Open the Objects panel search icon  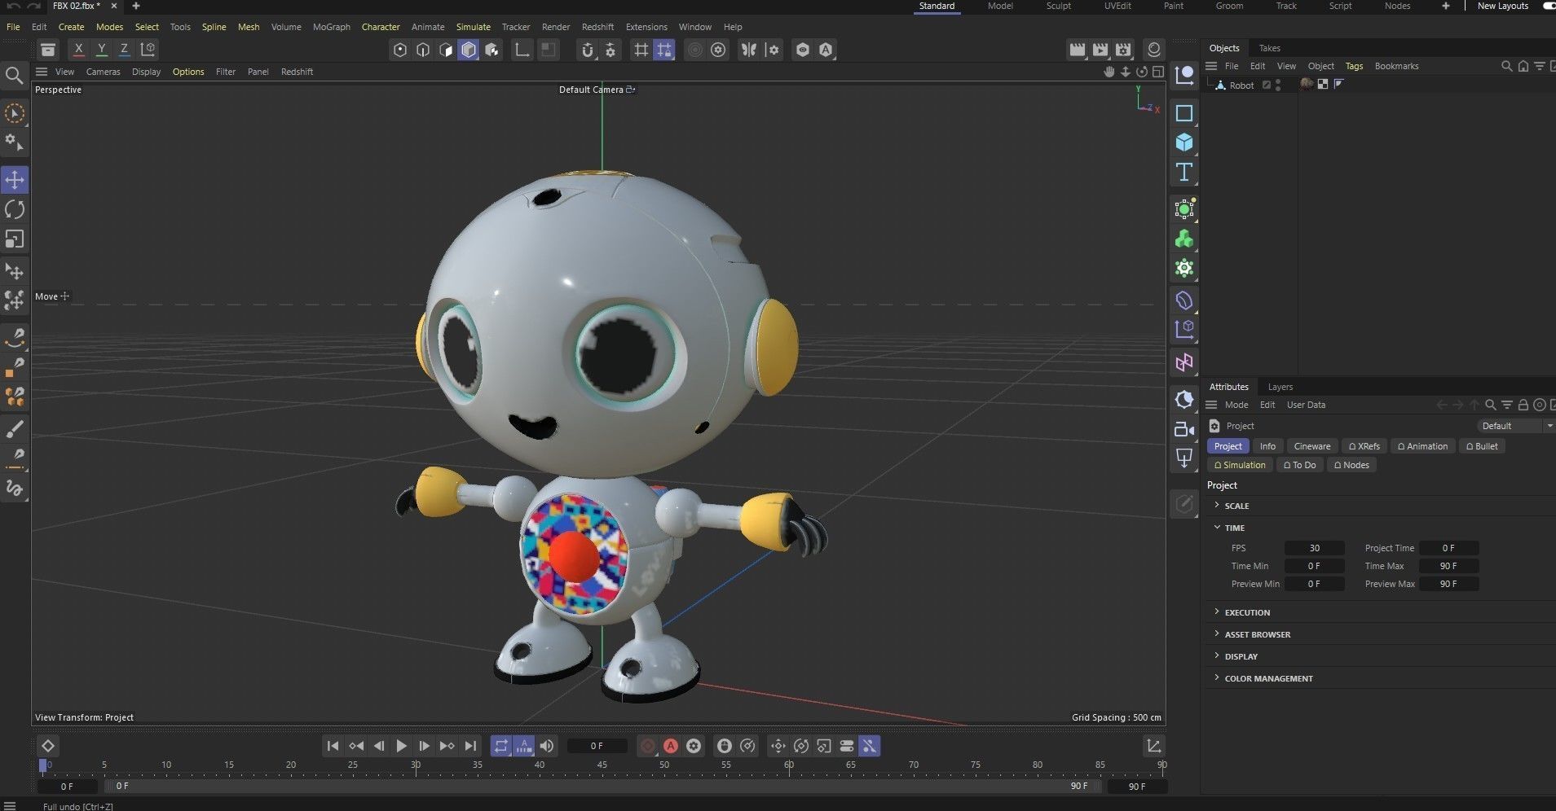tap(1506, 66)
